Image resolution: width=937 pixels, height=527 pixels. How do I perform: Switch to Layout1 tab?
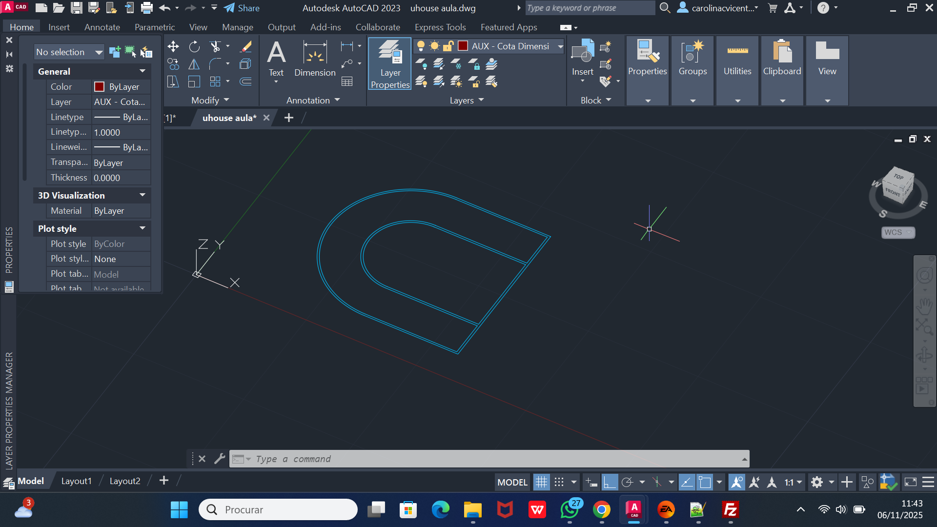pyautogui.click(x=76, y=481)
